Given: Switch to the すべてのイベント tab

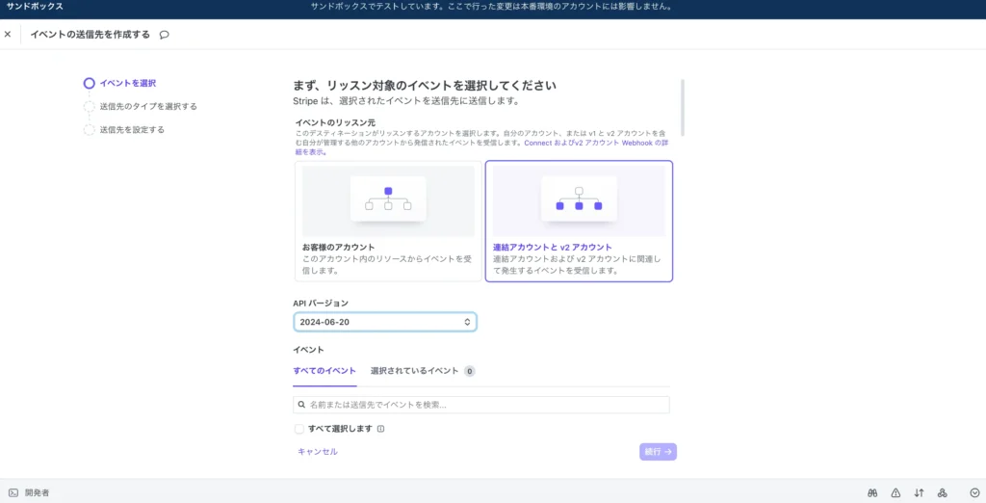Looking at the screenshot, I should click(324, 371).
